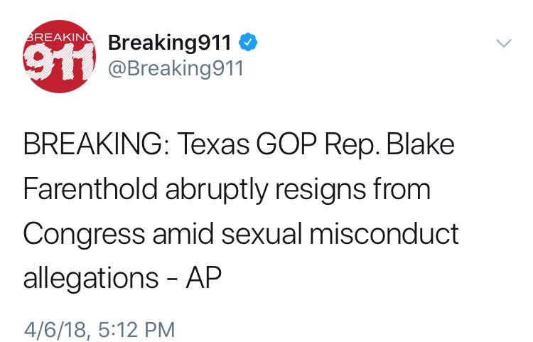The width and height of the screenshot is (533, 342).
Task: Click the @Breaking911 handle
Action: [x=175, y=69]
